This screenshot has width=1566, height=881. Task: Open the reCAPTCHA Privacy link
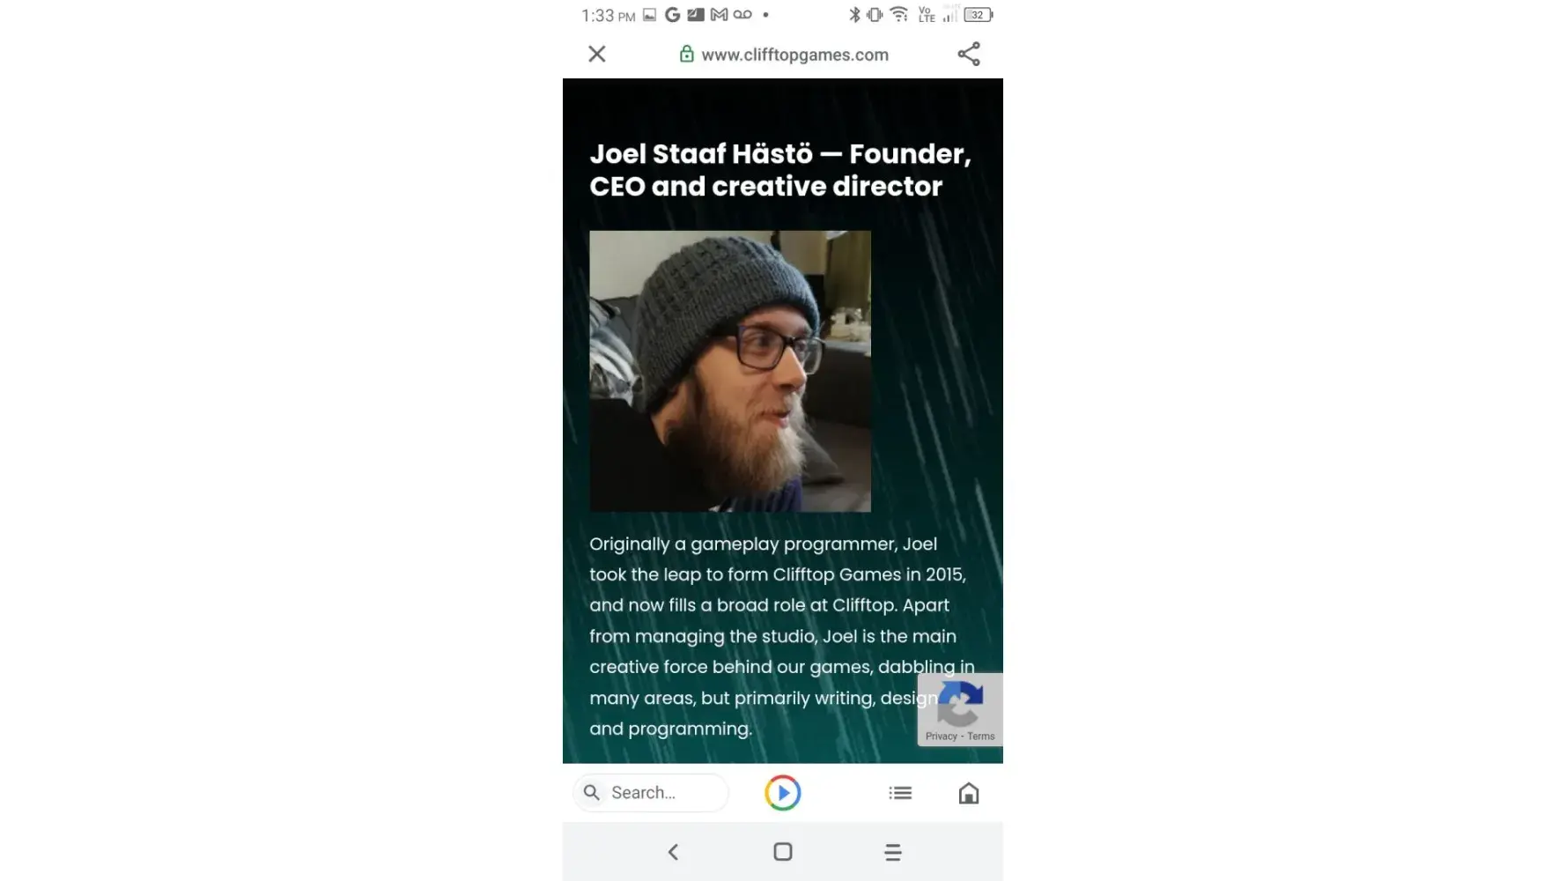coord(941,737)
